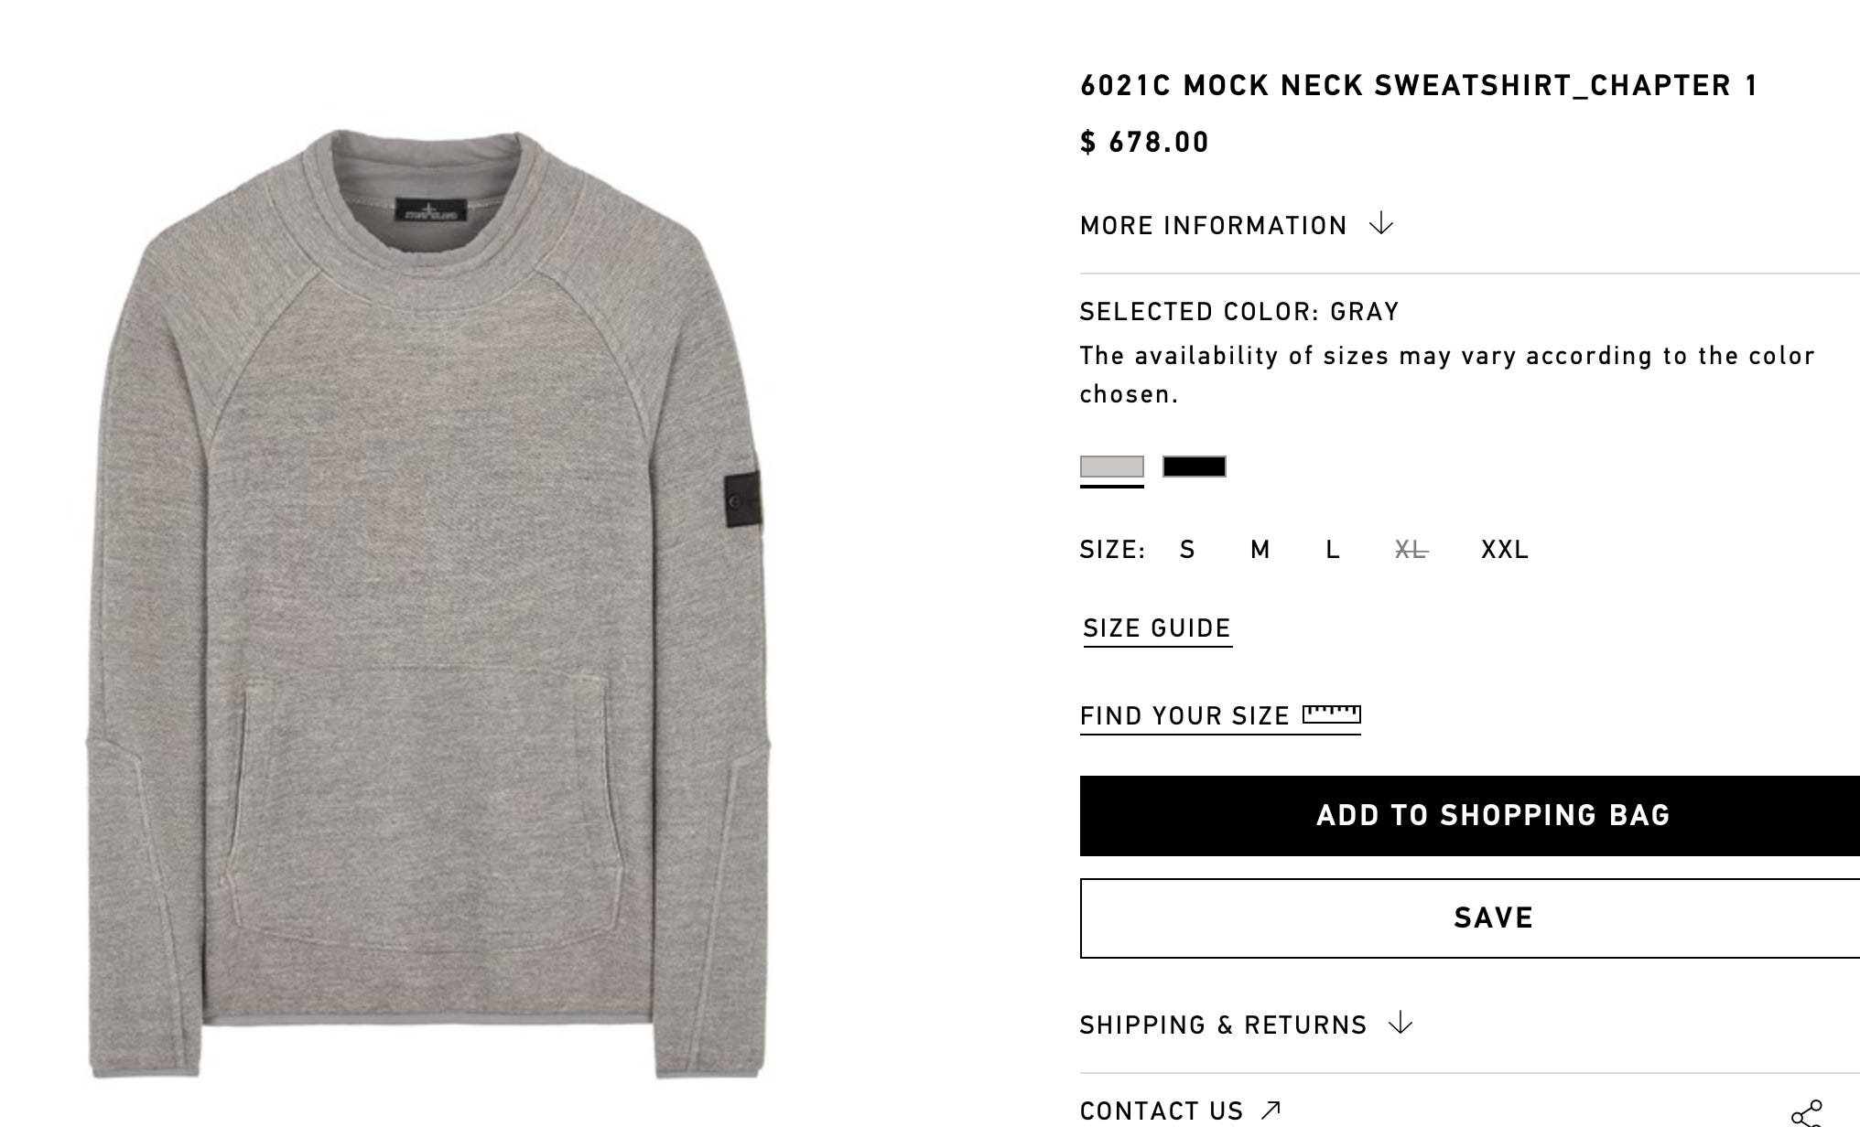Screen dimensions: 1860x1127
Task: Select the gray color swatch
Action: pyautogui.click(x=1112, y=467)
